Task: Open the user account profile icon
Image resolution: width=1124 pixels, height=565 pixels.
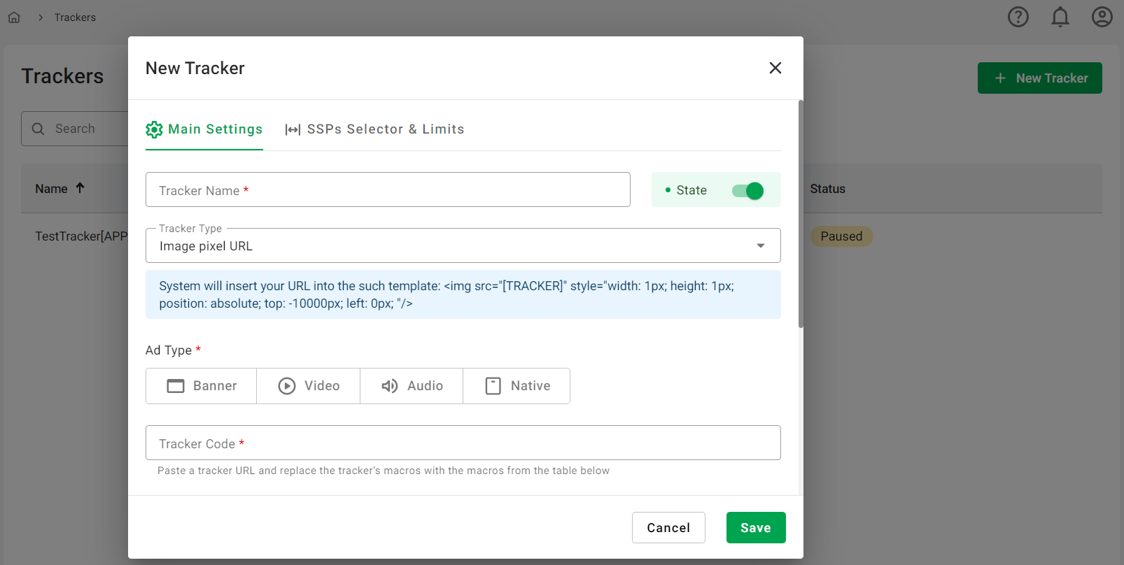Action: pos(1102,17)
